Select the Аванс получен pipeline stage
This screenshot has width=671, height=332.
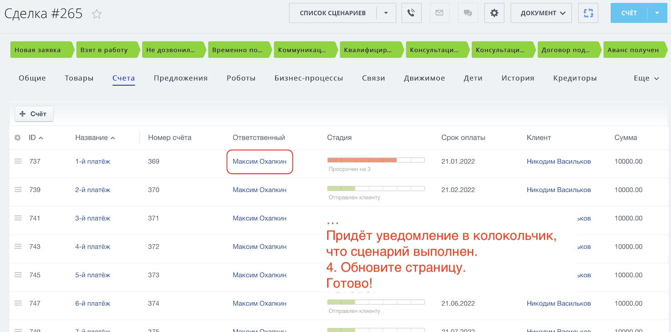click(x=633, y=50)
